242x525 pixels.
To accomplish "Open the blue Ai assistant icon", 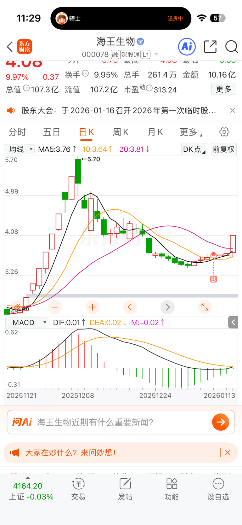I will 187,47.
